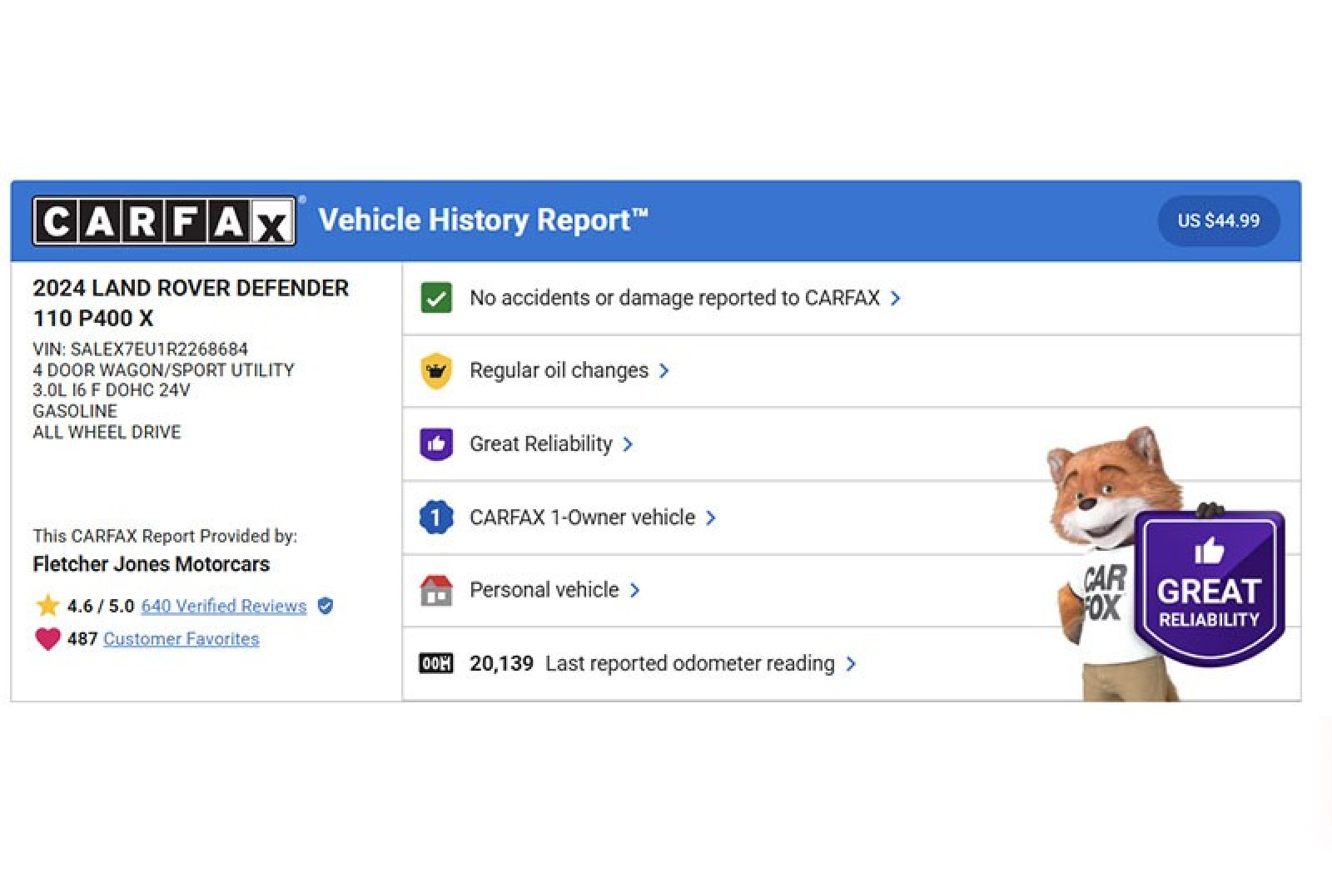Click the purple thumbs-up reliability icon

point(436,444)
